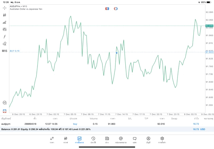This screenshot has height=149, width=214.
Task: Tap the blue buy type cell
Action: coord(75,124)
